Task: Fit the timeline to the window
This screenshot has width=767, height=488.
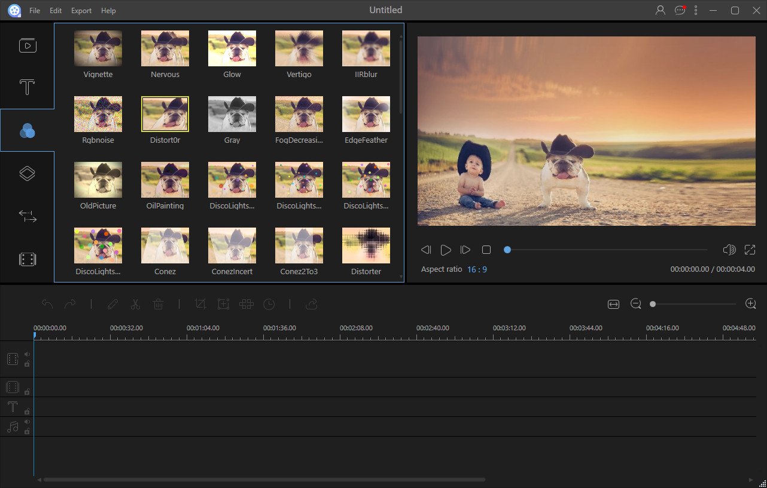Action: [613, 304]
